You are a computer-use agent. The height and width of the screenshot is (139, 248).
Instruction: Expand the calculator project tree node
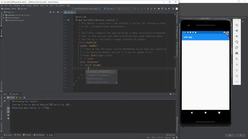pyautogui.click(x=3, y=15)
